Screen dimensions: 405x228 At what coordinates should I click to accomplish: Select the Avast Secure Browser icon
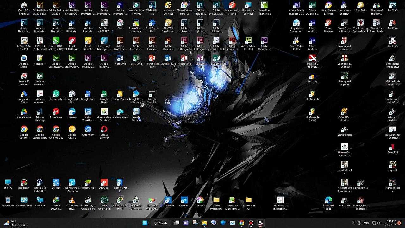pyautogui.click(x=328, y=8)
